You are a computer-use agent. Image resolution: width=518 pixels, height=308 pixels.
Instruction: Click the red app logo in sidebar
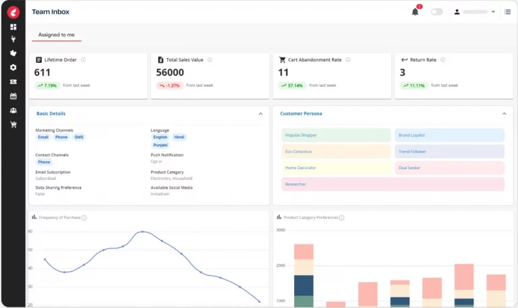point(13,12)
